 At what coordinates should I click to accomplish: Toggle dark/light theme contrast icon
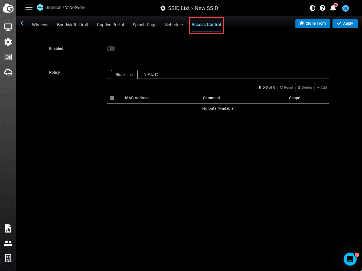pos(312,8)
